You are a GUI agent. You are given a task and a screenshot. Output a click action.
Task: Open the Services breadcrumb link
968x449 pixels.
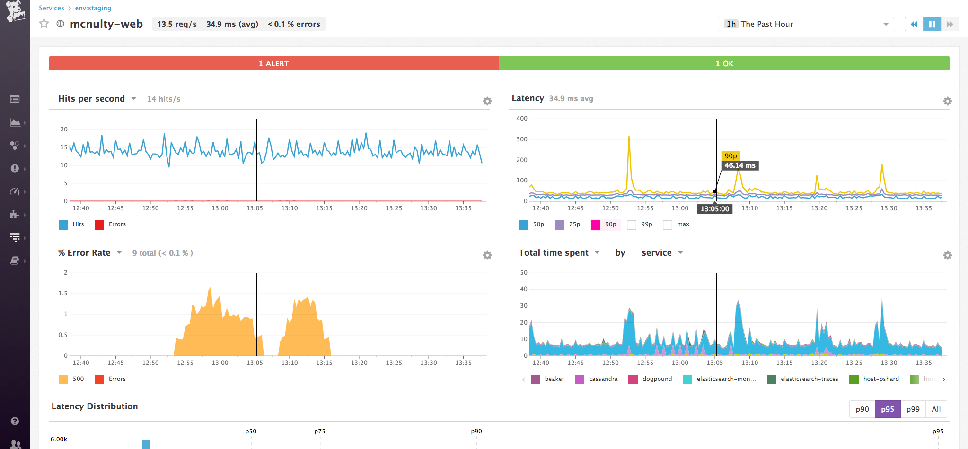click(x=51, y=8)
